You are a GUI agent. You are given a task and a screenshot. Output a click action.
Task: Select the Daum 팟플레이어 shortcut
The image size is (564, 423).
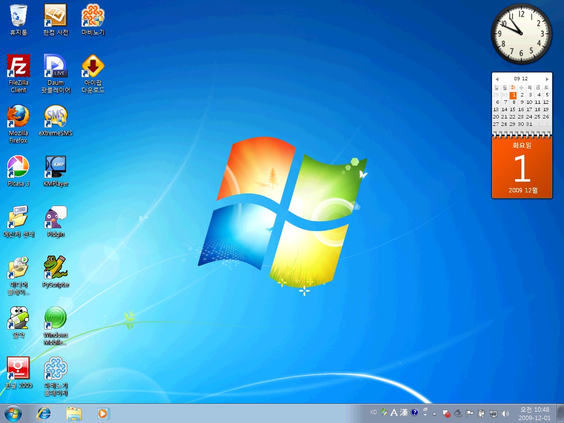55,74
